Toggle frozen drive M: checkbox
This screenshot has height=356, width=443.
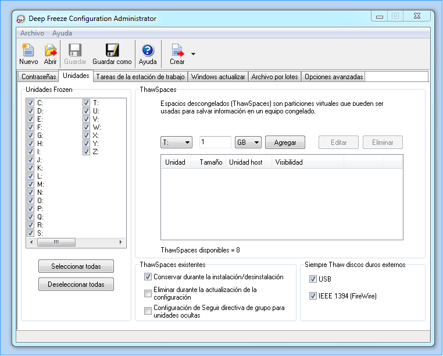[x=30, y=184]
